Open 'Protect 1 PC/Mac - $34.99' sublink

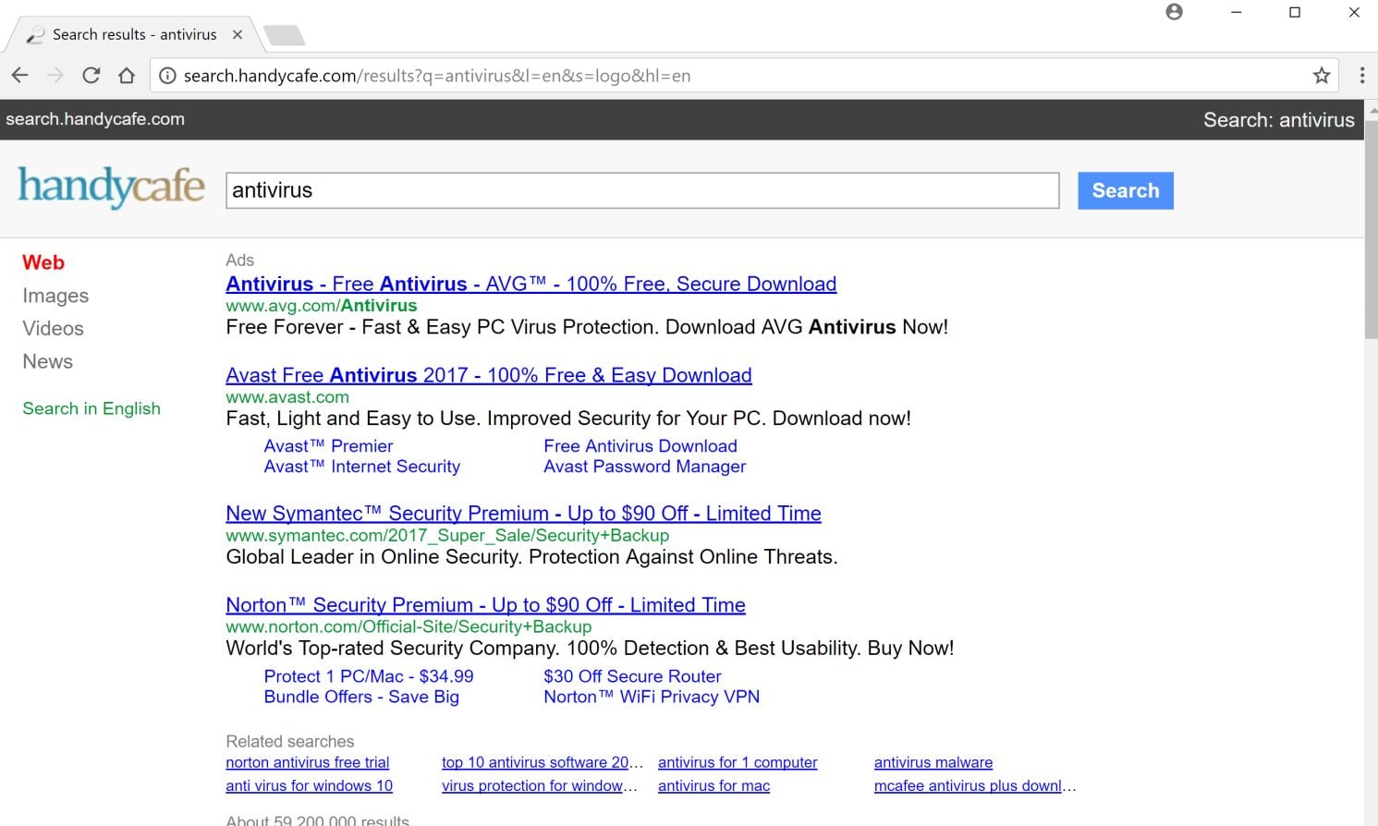coord(369,676)
